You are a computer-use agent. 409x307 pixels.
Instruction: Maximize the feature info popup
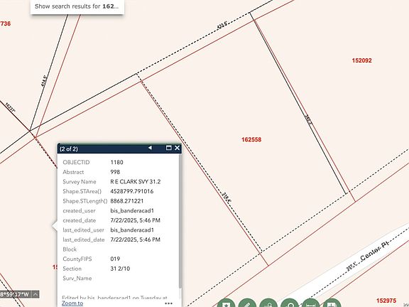pos(169,148)
